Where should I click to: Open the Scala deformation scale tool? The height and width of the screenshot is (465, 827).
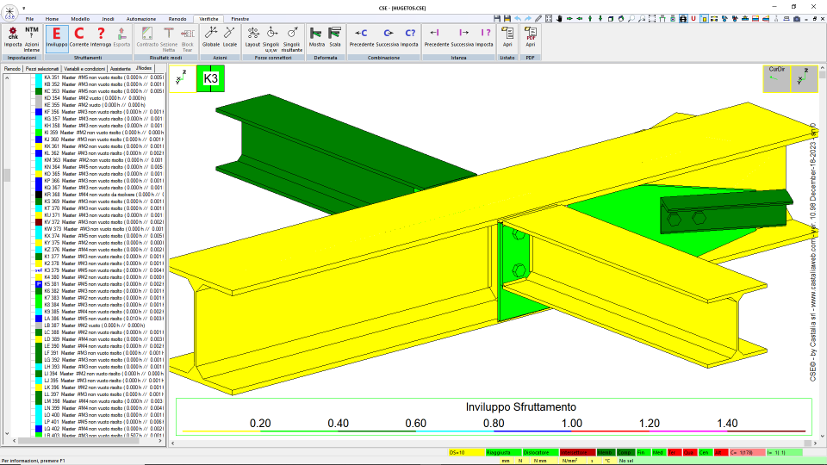pyautogui.click(x=335, y=37)
